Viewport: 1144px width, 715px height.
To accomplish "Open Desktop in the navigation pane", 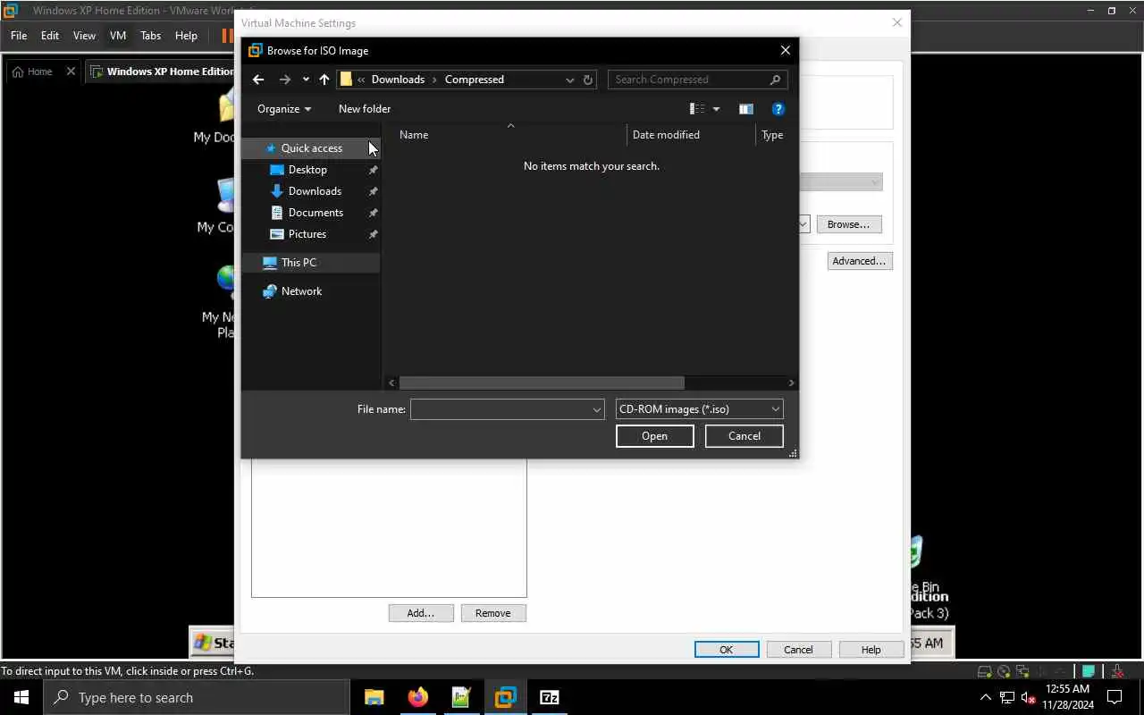I will pyautogui.click(x=307, y=170).
